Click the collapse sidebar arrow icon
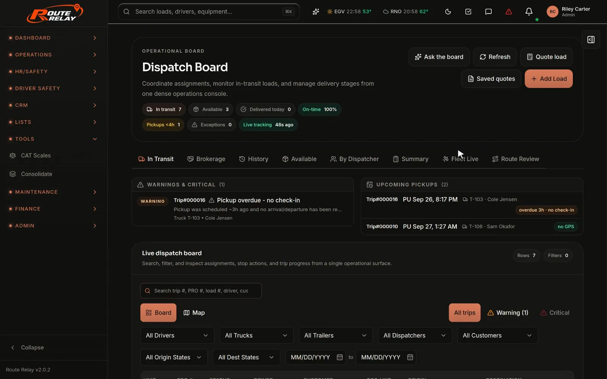Image resolution: width=607 pixels, height=379 pixels. click(x=13, y=348)
